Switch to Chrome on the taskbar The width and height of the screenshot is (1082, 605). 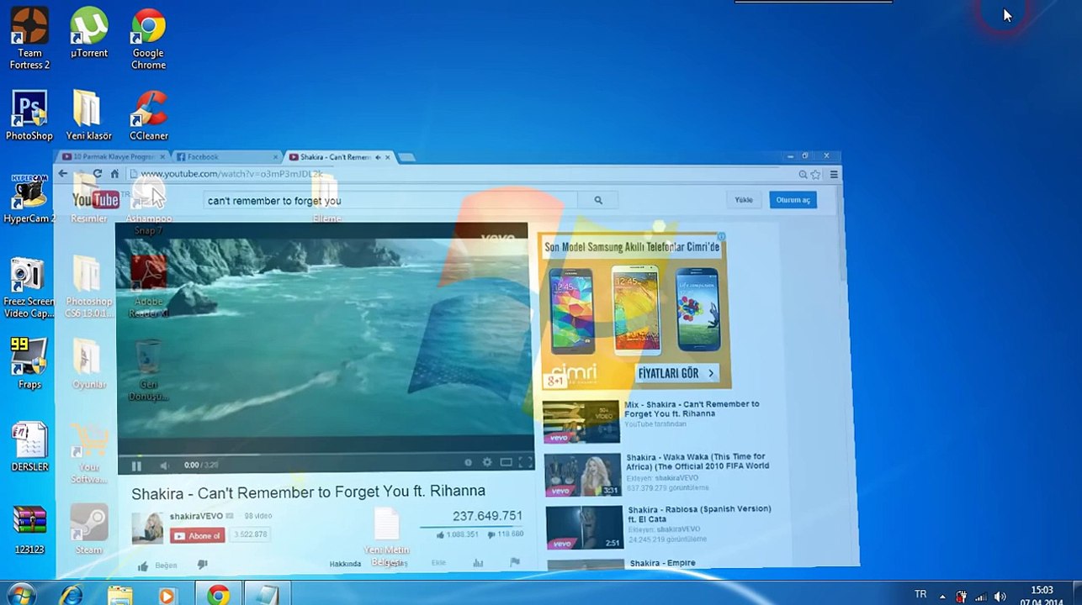click(218, 595)
